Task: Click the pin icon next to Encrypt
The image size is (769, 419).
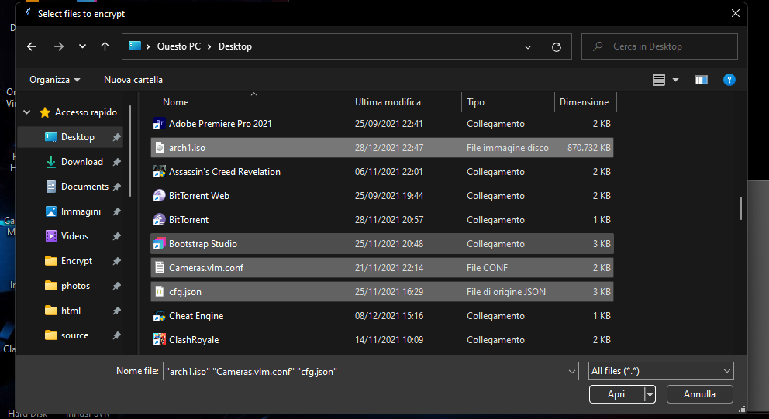Action: click(117, 261)
